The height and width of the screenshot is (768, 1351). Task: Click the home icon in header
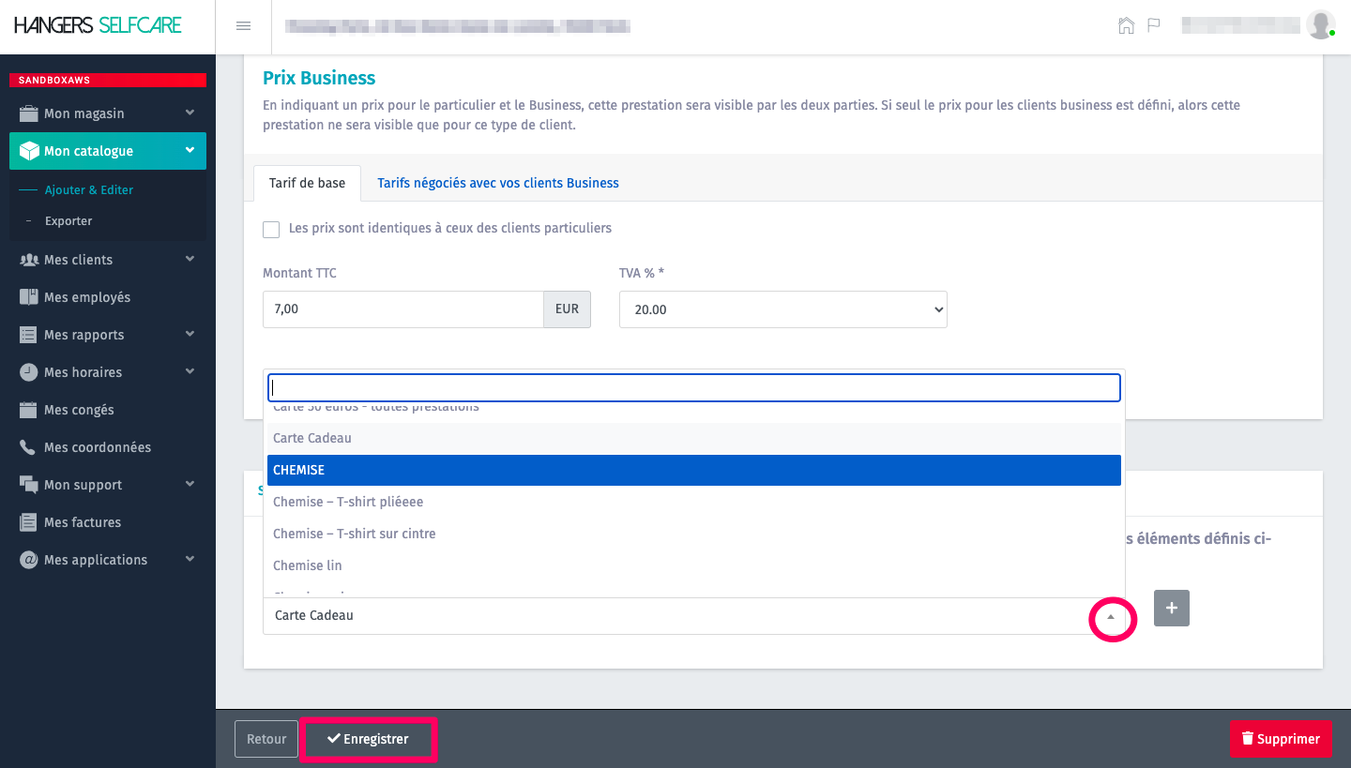click(1126, 25)
